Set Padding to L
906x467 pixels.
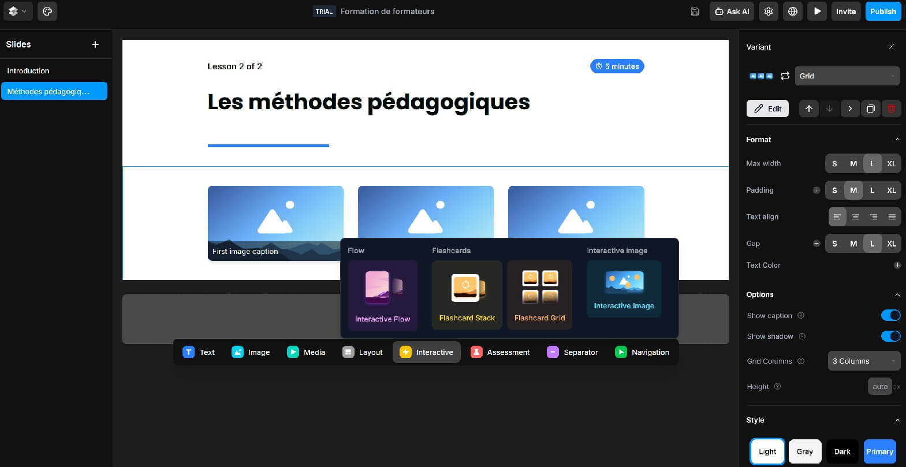tap(873, 190)
